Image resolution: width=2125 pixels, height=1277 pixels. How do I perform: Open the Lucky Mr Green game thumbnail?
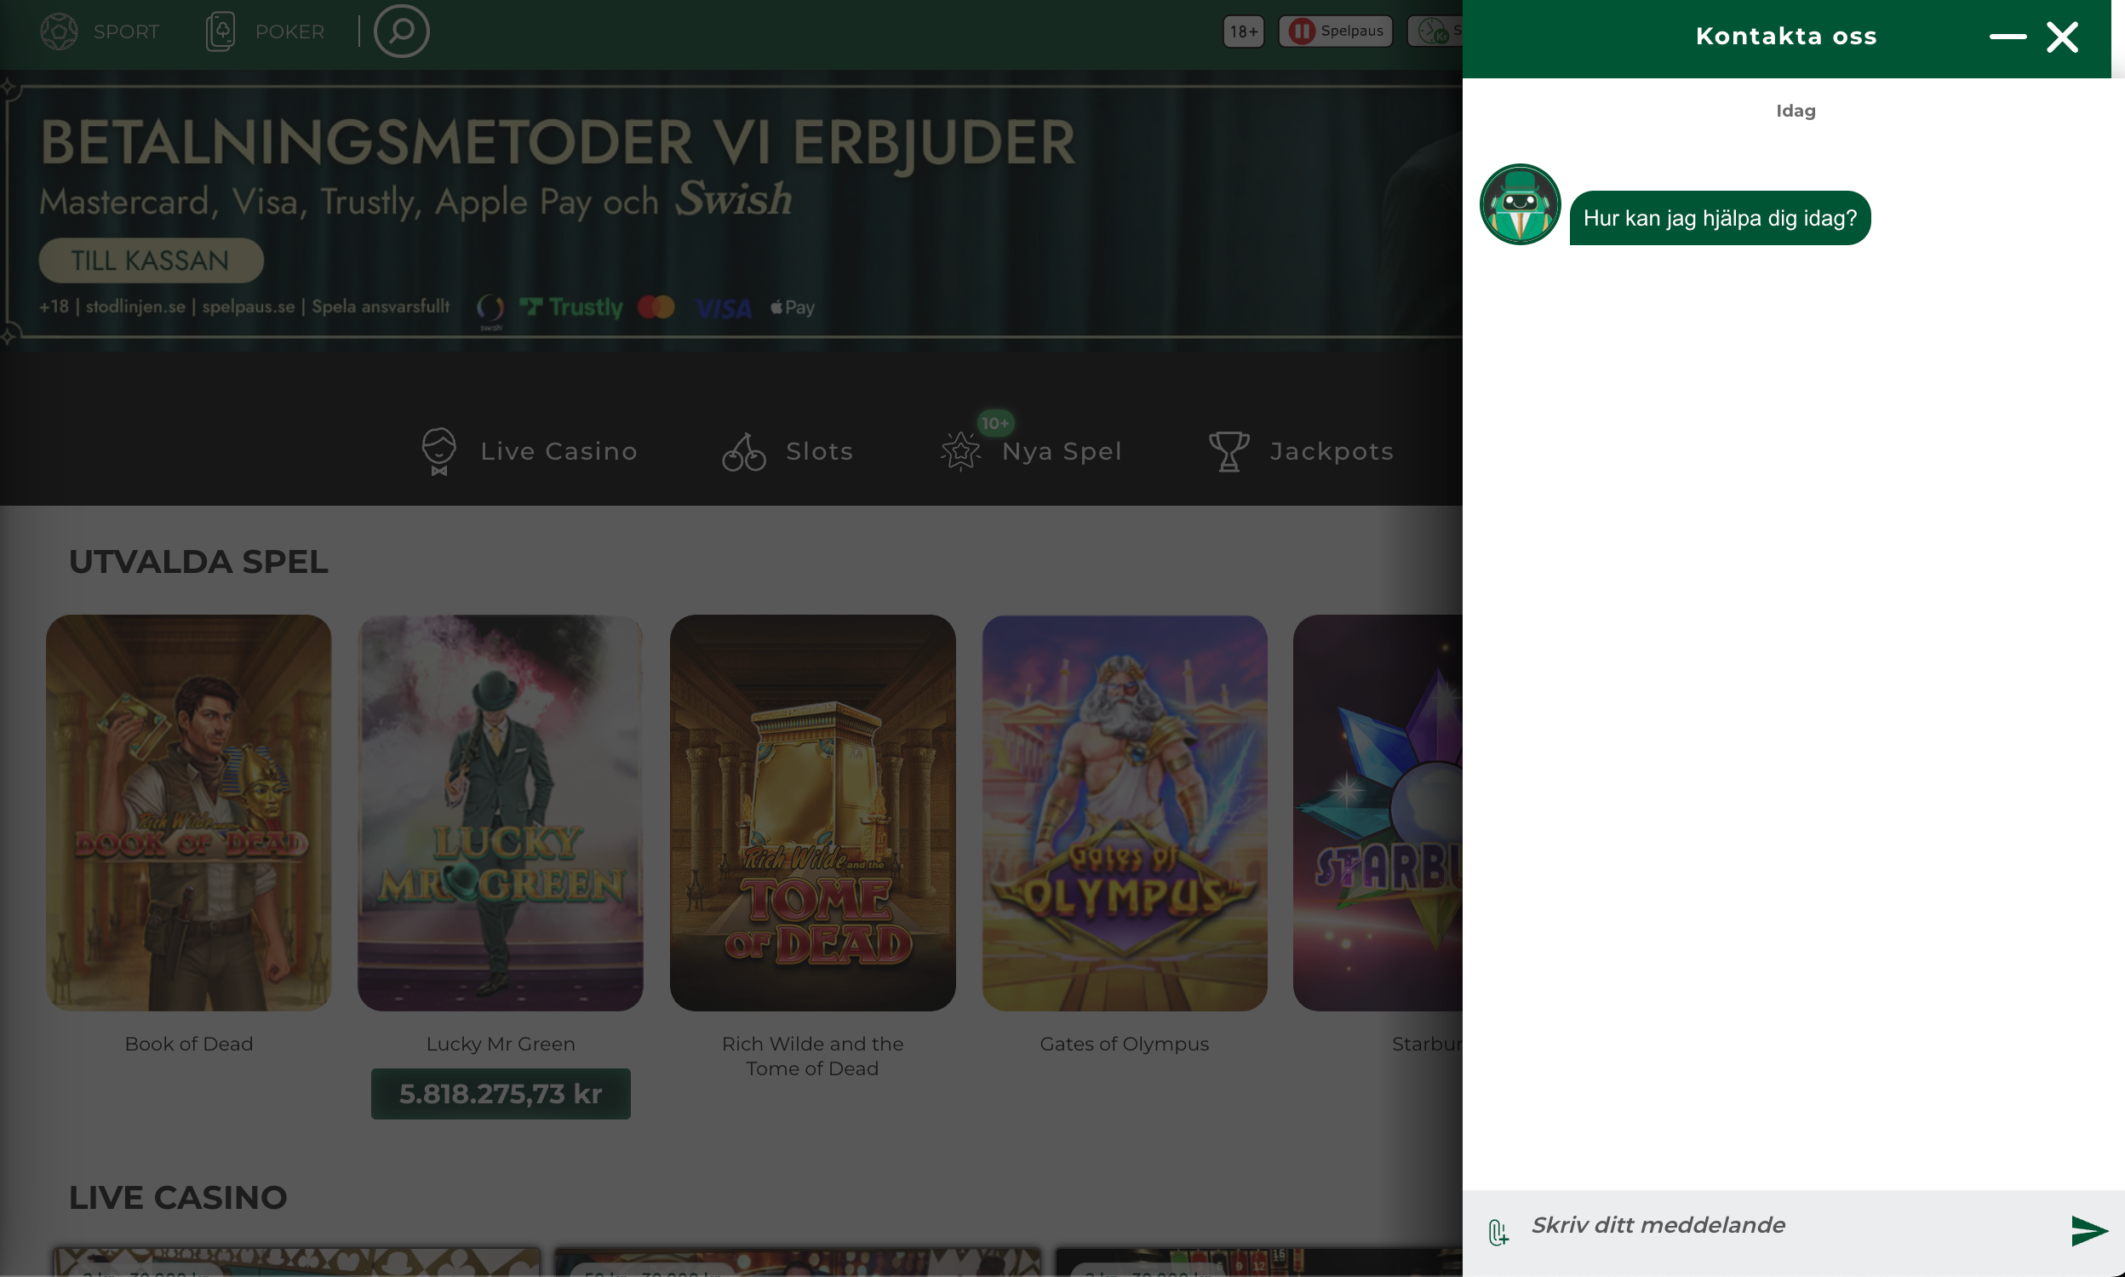point(500,812)
